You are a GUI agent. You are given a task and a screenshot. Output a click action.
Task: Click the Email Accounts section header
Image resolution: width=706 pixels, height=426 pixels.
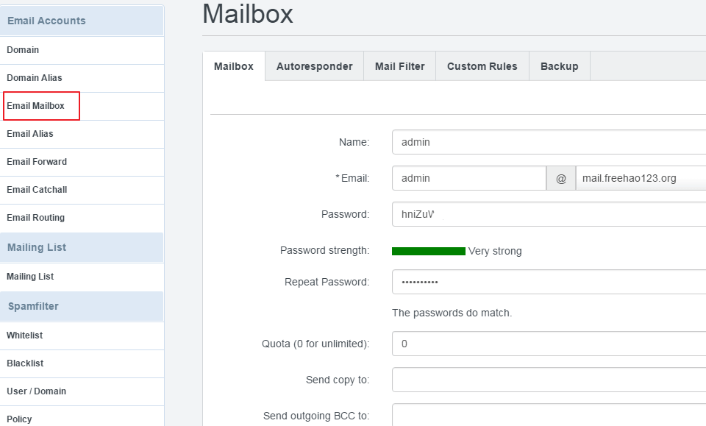pyautogui.click(x=82, y=21)
